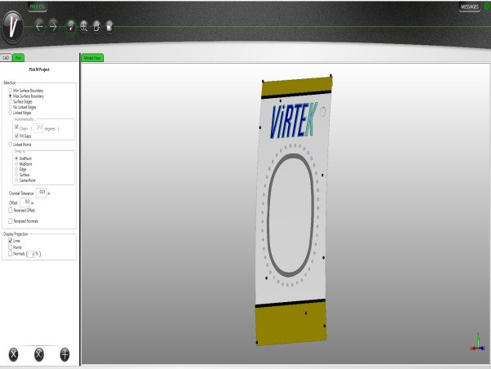Click the back arrow in process bar
491x369 pixels.
click(x=39, y=26)
